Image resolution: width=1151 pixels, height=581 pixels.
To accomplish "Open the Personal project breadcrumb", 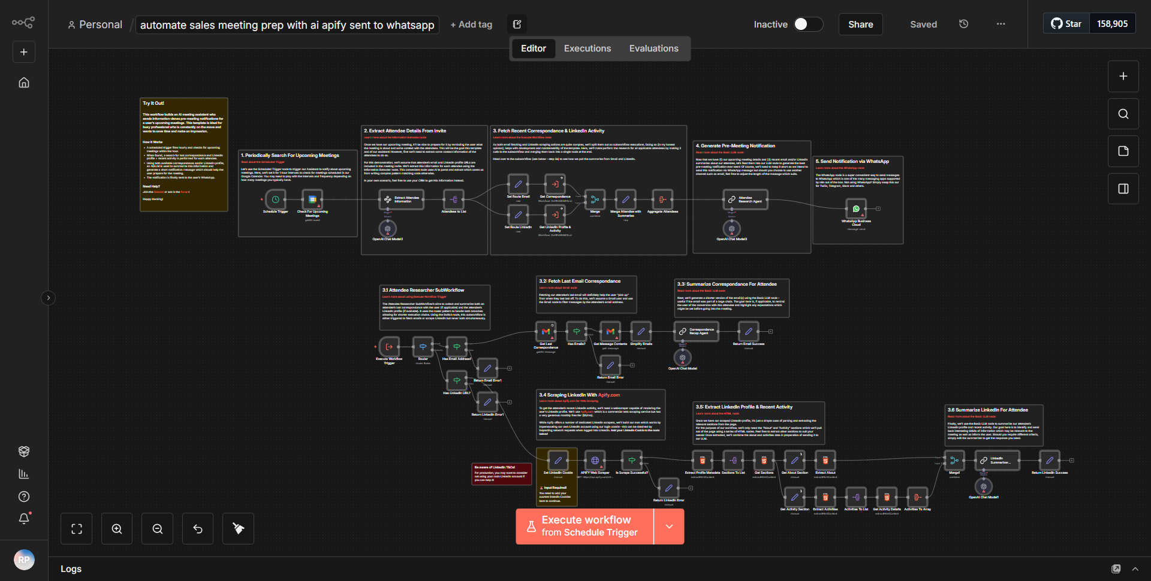I will click(95, 25).
